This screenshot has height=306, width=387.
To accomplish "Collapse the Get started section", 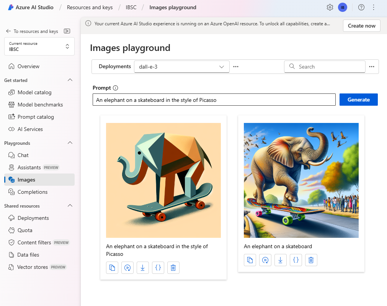I will [x=70, y=80].
